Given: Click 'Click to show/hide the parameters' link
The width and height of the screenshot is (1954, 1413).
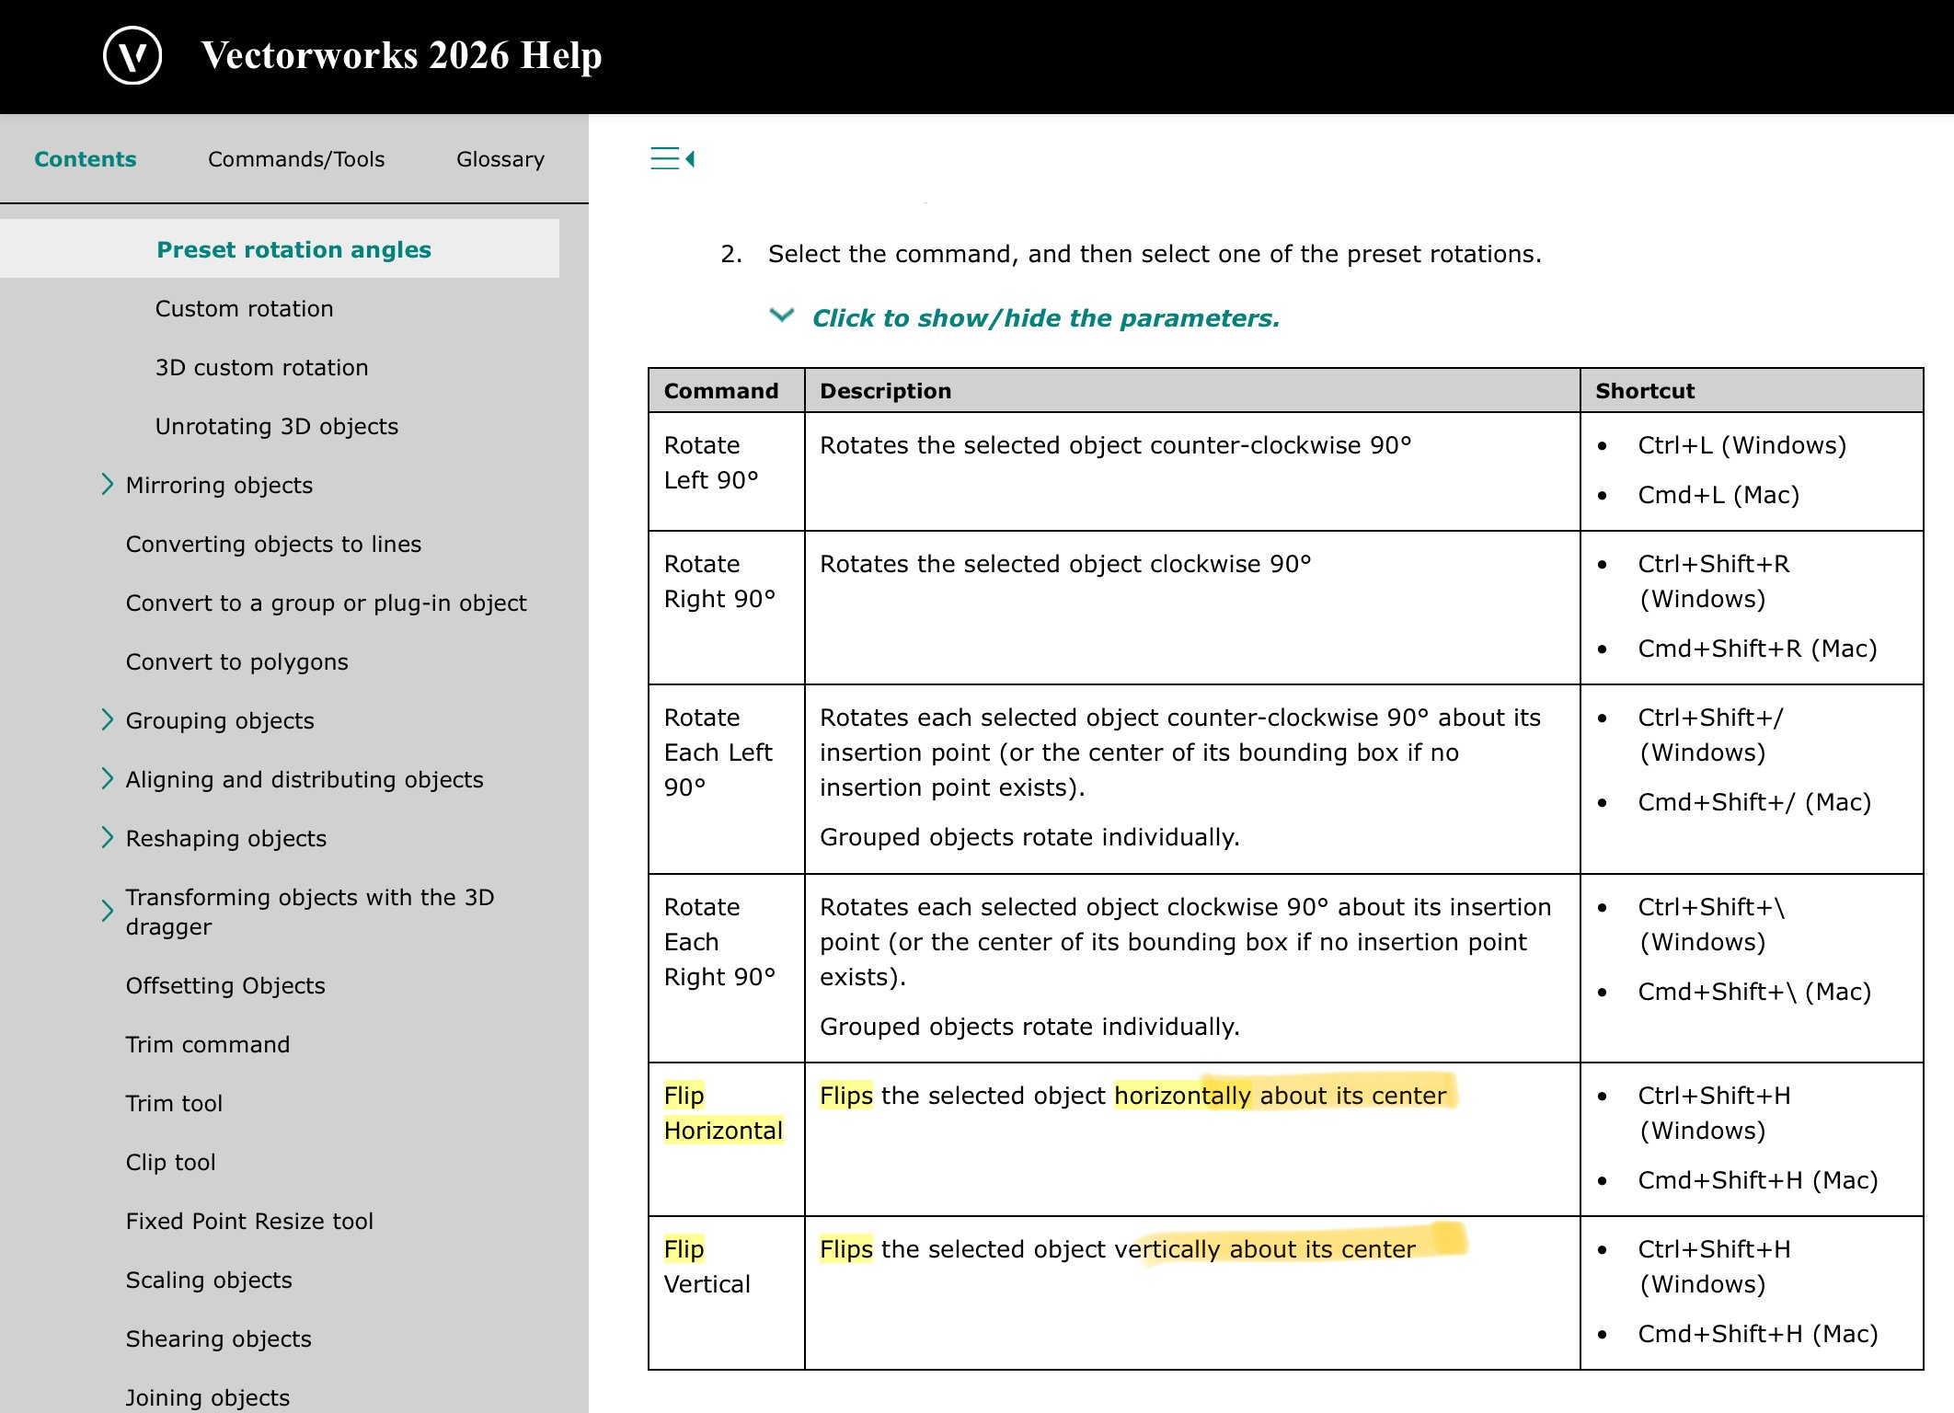Looking at the screenshot, I should [x=1045, y=318].
